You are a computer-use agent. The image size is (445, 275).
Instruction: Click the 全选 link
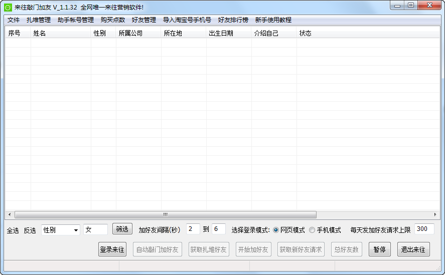13,230
